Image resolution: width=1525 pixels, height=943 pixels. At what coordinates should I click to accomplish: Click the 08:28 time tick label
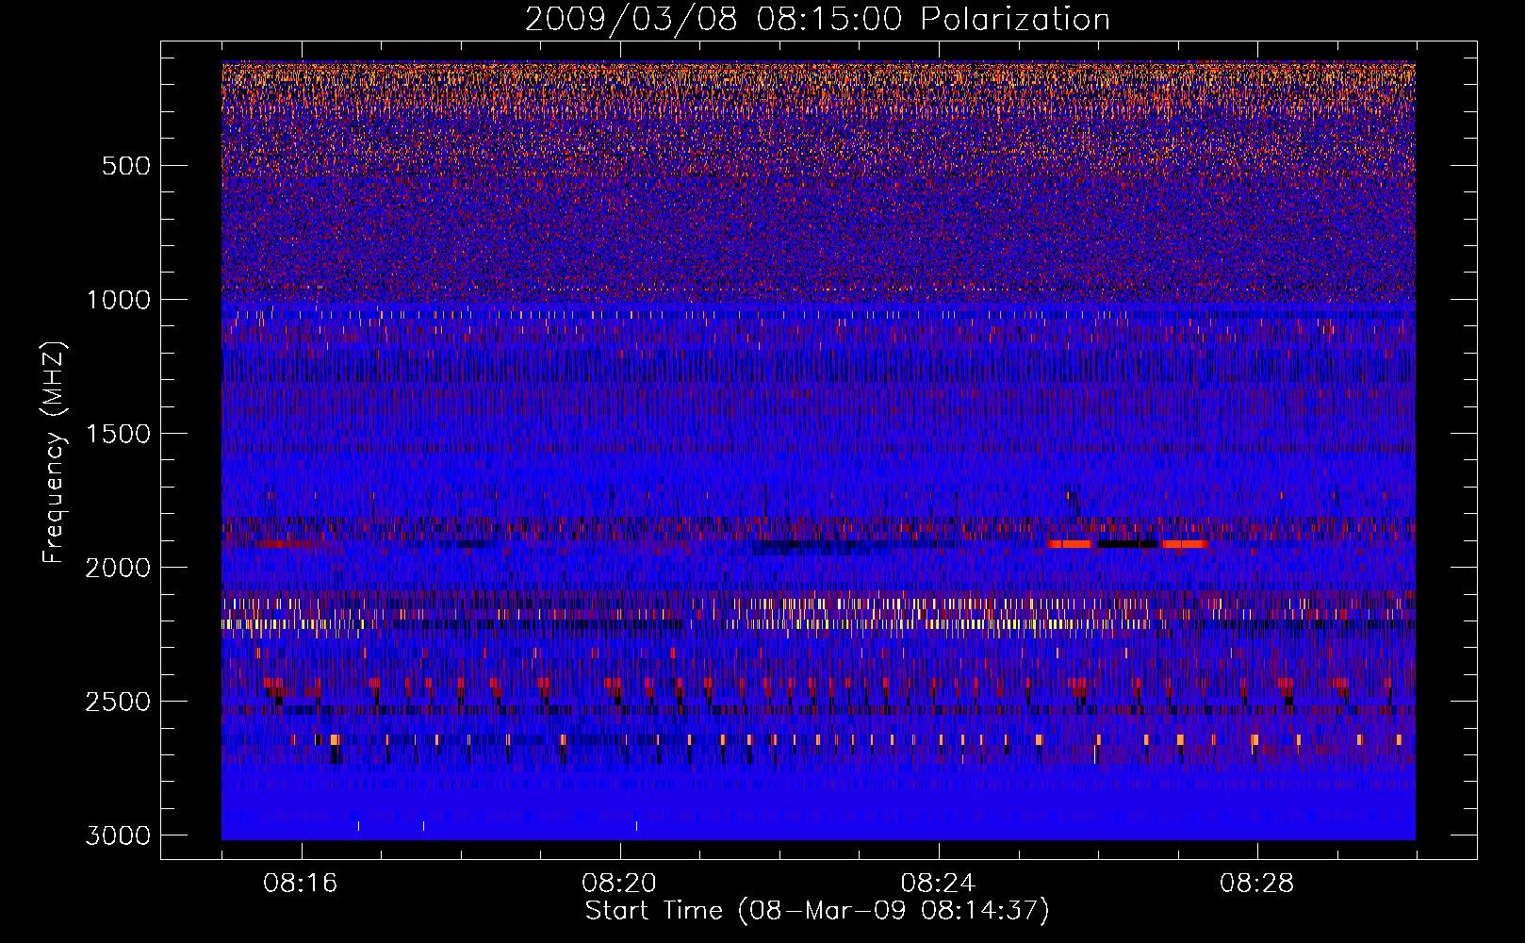(1256, 884)
